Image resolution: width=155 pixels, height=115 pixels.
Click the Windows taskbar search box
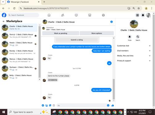coord(29,112)
